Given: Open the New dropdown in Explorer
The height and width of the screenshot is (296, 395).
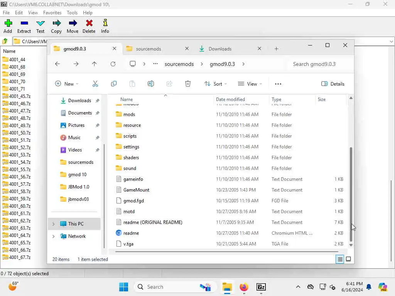Looking at the screenshot, I should 67,84.
